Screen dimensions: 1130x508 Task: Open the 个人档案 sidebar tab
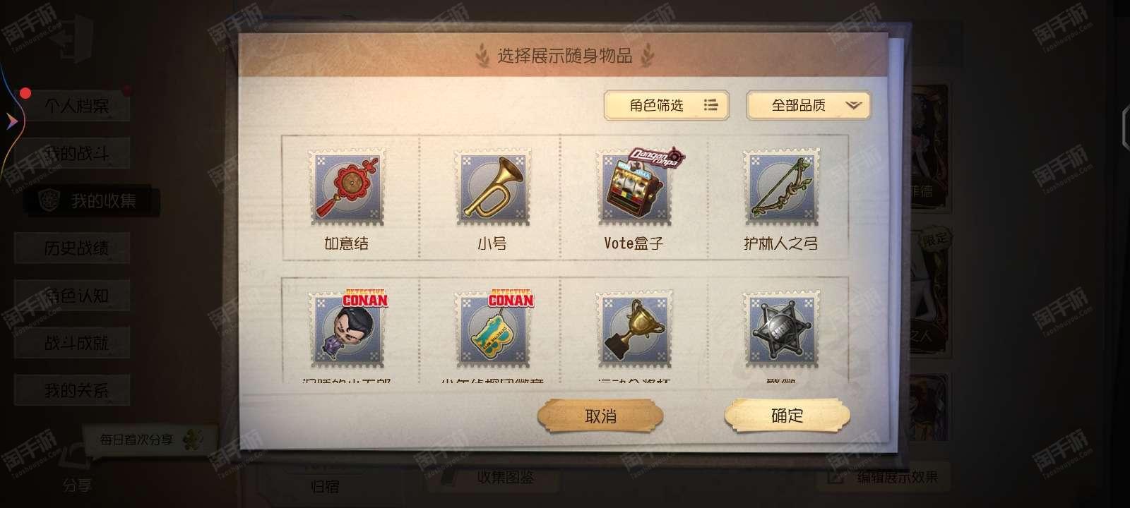[x=76, y=107]
